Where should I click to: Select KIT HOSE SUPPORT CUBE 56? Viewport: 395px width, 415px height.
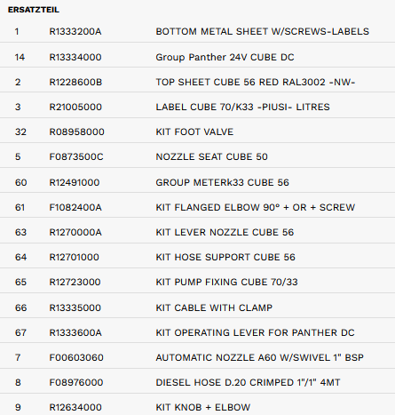tap(225, 257)
